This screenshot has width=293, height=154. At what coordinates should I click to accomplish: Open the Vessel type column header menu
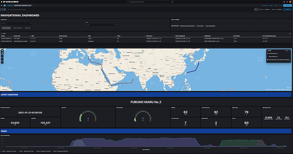pos(29,36)
